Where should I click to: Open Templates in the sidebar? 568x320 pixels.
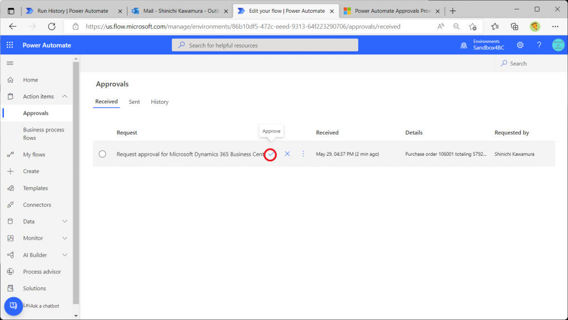tap(35, 188)
